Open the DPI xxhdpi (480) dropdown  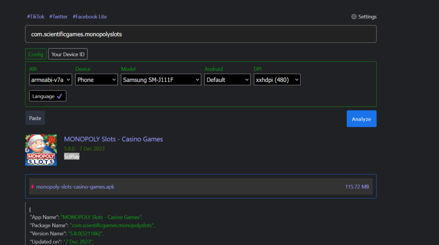point(277,80)
